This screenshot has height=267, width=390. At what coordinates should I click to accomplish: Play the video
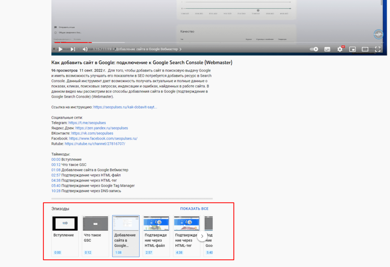pos(61,49)
